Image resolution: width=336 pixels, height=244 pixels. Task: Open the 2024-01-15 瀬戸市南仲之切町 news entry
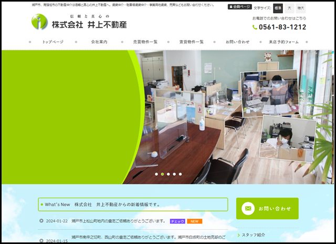[148, 237]
